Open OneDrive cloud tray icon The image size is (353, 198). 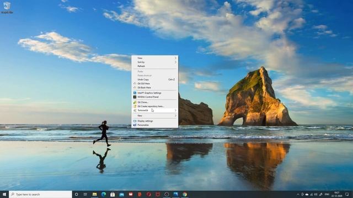click(x=307, y=194)
